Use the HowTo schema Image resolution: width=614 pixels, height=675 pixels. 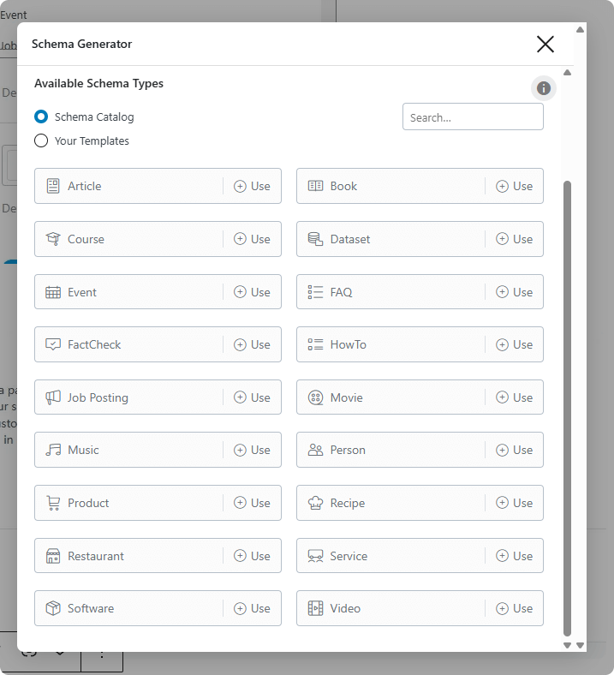(514, 344)
